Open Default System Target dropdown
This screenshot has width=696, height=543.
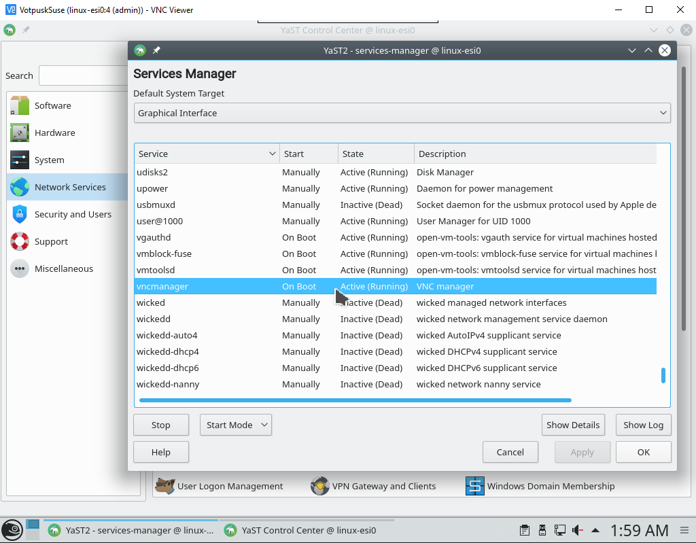402,113
